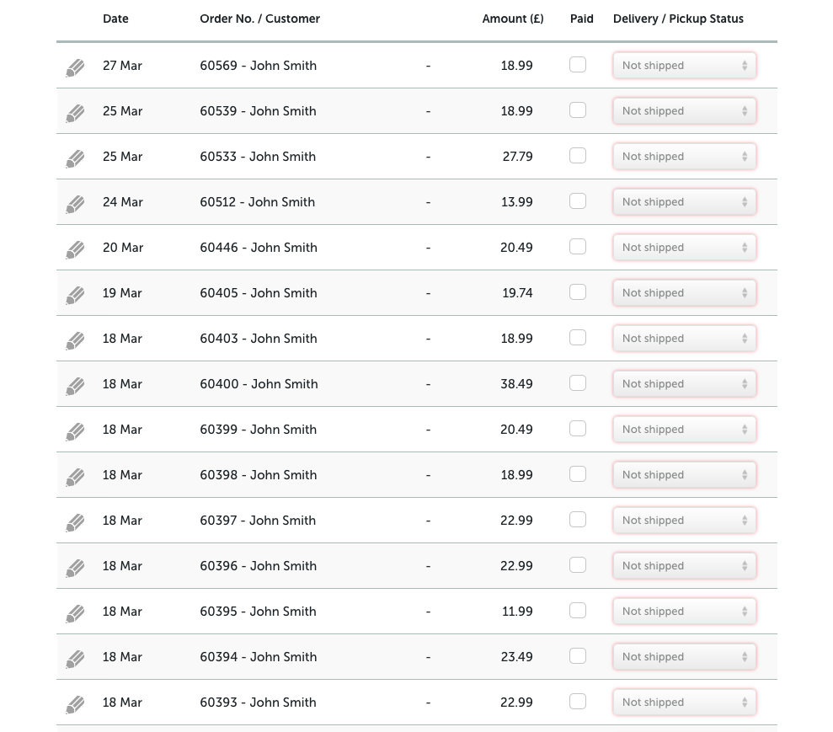Open delivery status dropdown for order 60569
Viewport: 833px width, 732px height.
coord(684,66)
